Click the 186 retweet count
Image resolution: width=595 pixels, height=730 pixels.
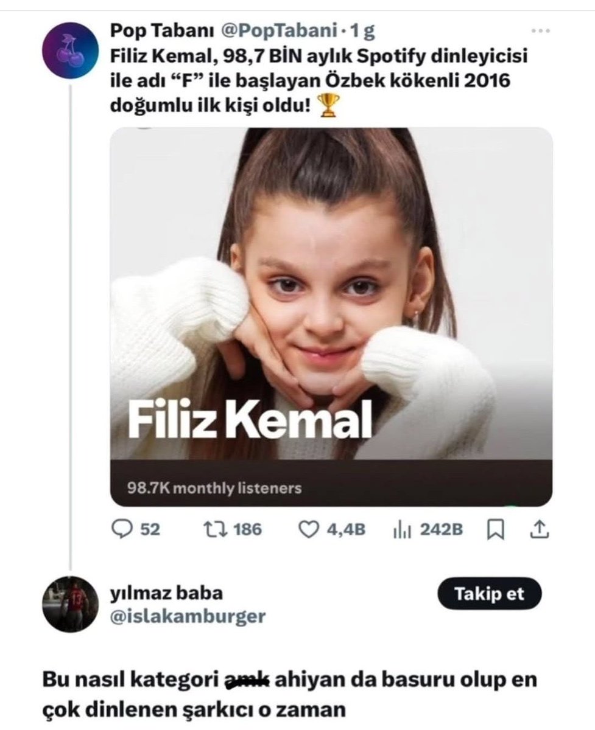tap(247, 530)
